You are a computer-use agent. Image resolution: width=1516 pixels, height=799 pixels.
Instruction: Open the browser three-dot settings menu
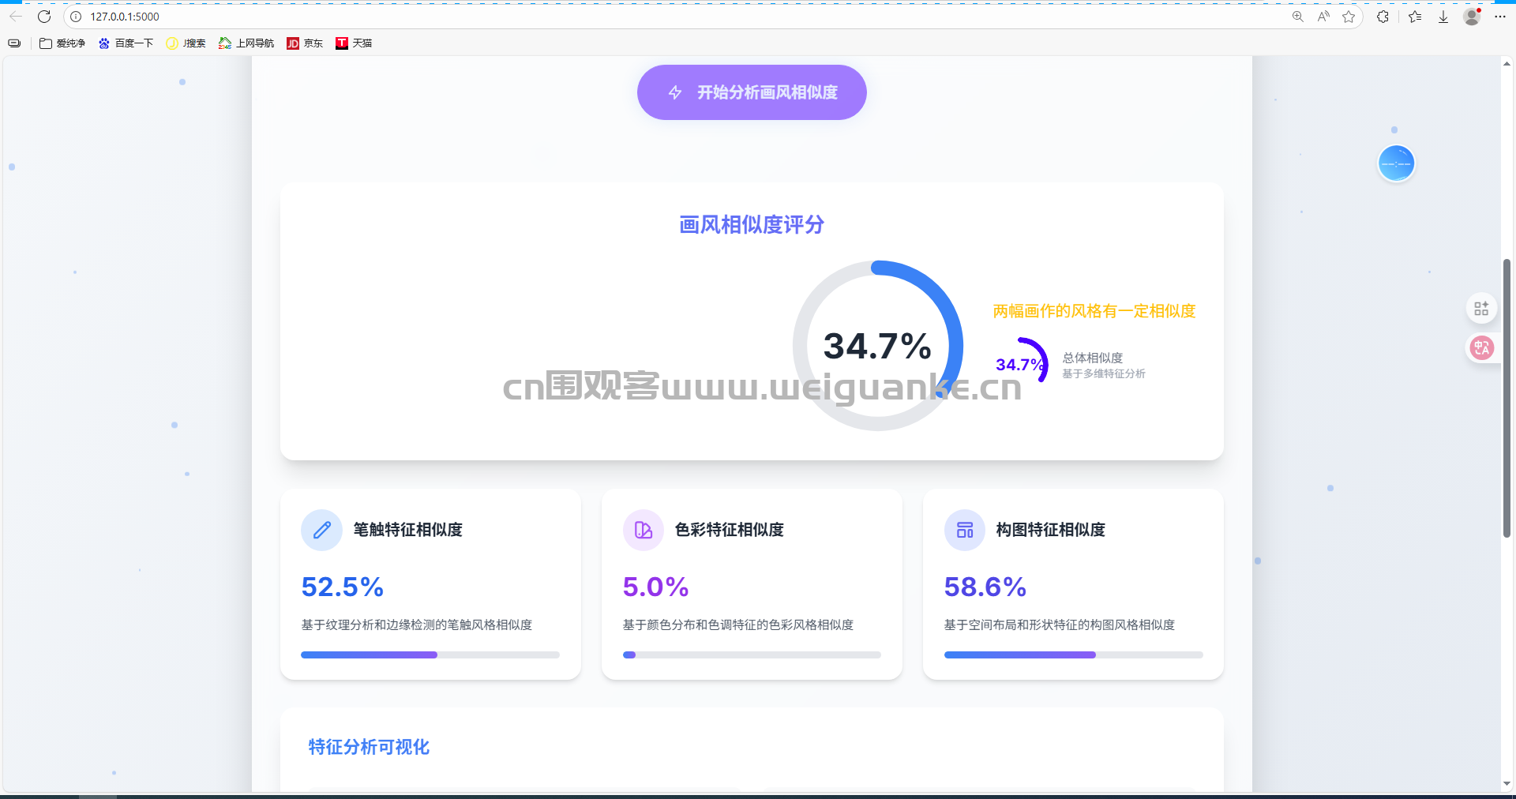(1500, 17)
